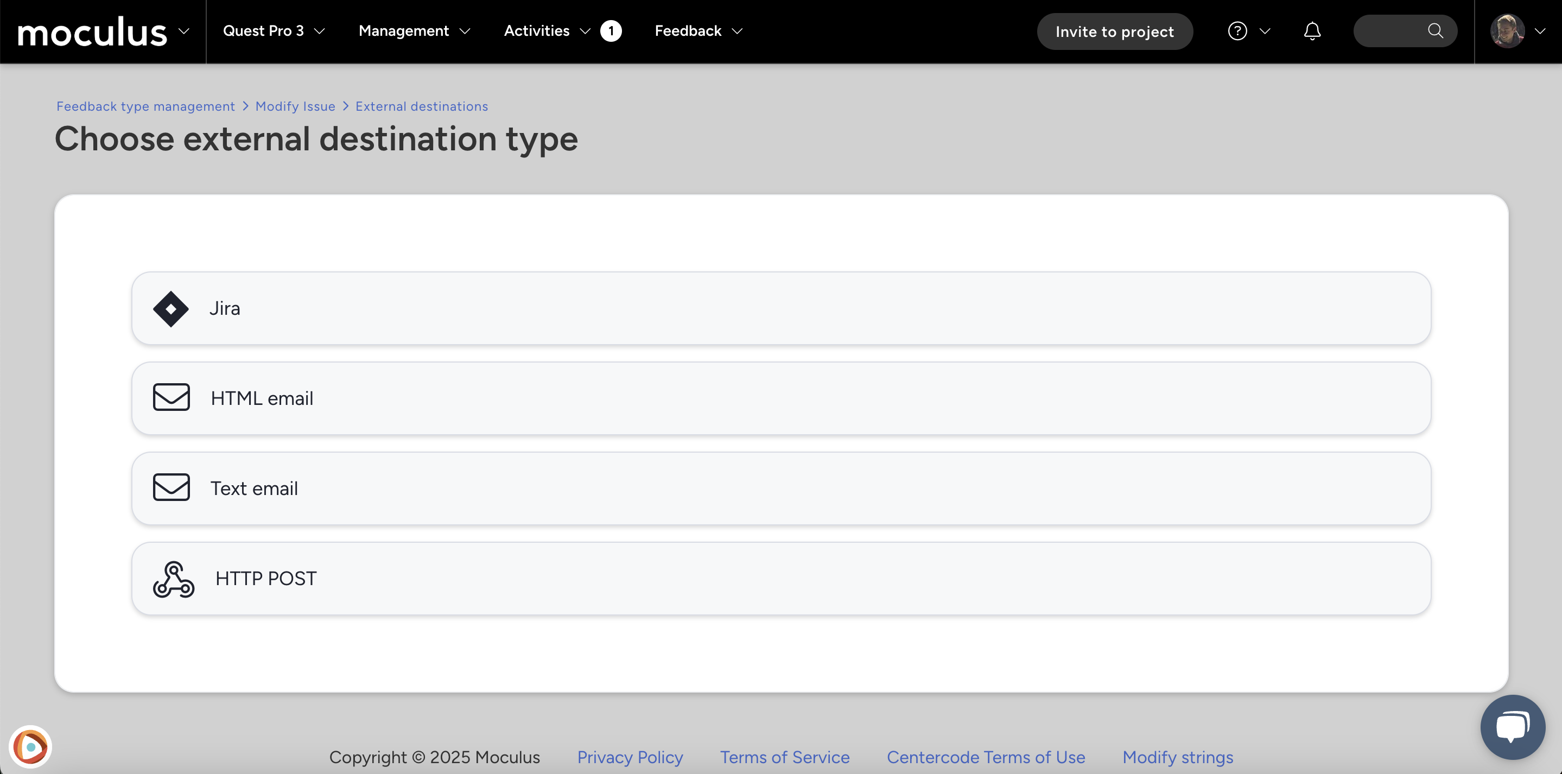The height and width of the screenshot is (774, 1562).
Task: Expand the Quest Pro 3 project chevron
Action: click(320, 31)
